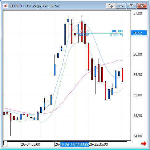Click the white box at time axis left end
This screenshot has height=150, width=150.
pyautogui.click(x=5, y=144)
